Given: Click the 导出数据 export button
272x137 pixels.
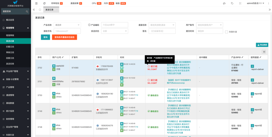Looking at the screenshot, I should 262,45.
